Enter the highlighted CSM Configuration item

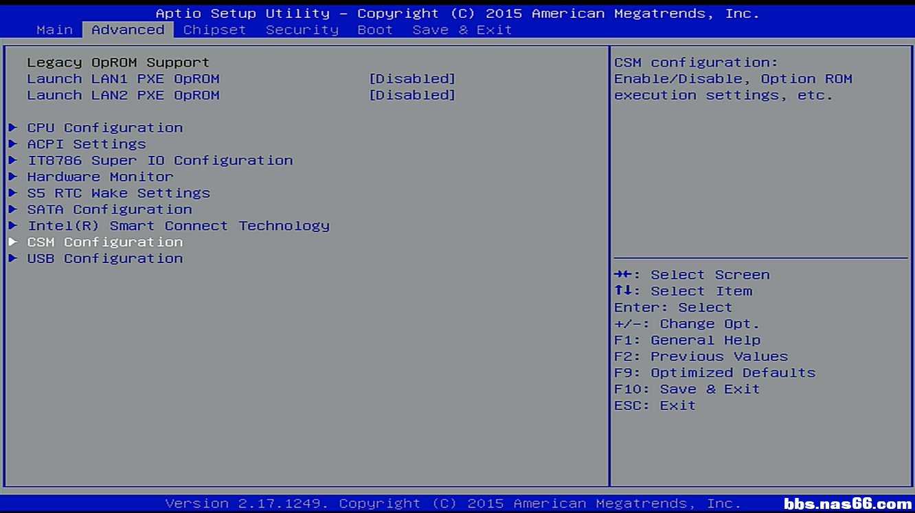click(104, 242)
